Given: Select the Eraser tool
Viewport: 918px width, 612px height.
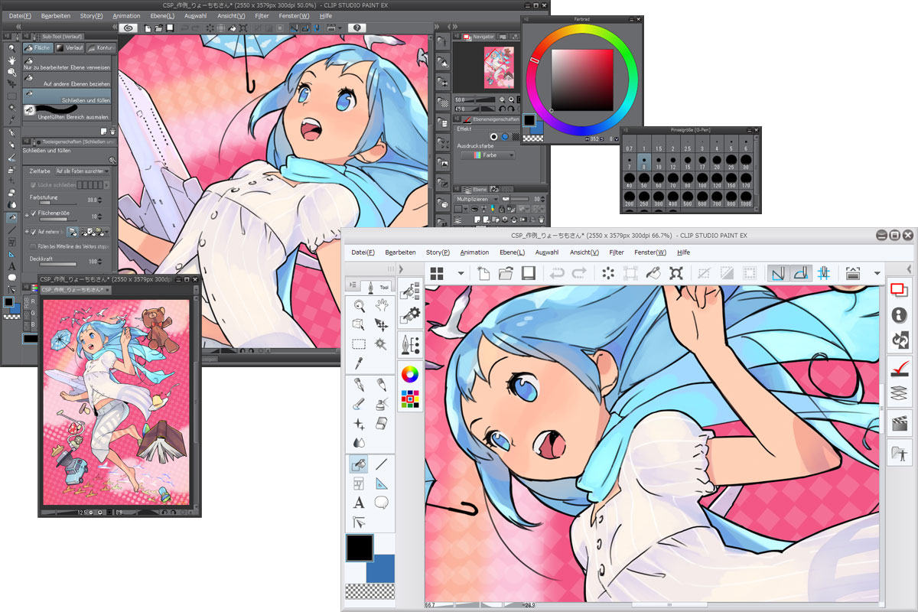Looking at the screenshot, I should pos(379,423).
